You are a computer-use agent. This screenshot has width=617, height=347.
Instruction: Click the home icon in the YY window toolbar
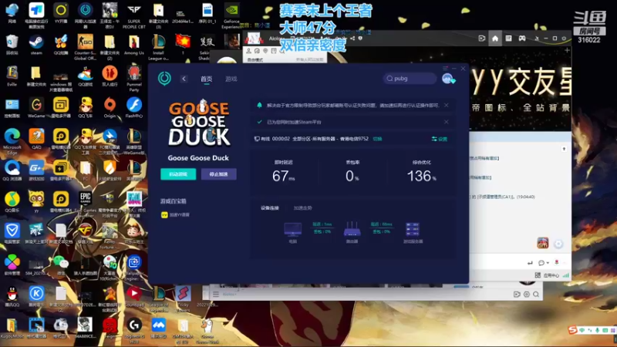point(495,38)
